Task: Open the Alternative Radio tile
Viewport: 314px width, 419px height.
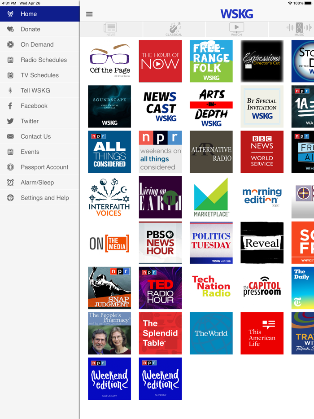Action: 211,152
